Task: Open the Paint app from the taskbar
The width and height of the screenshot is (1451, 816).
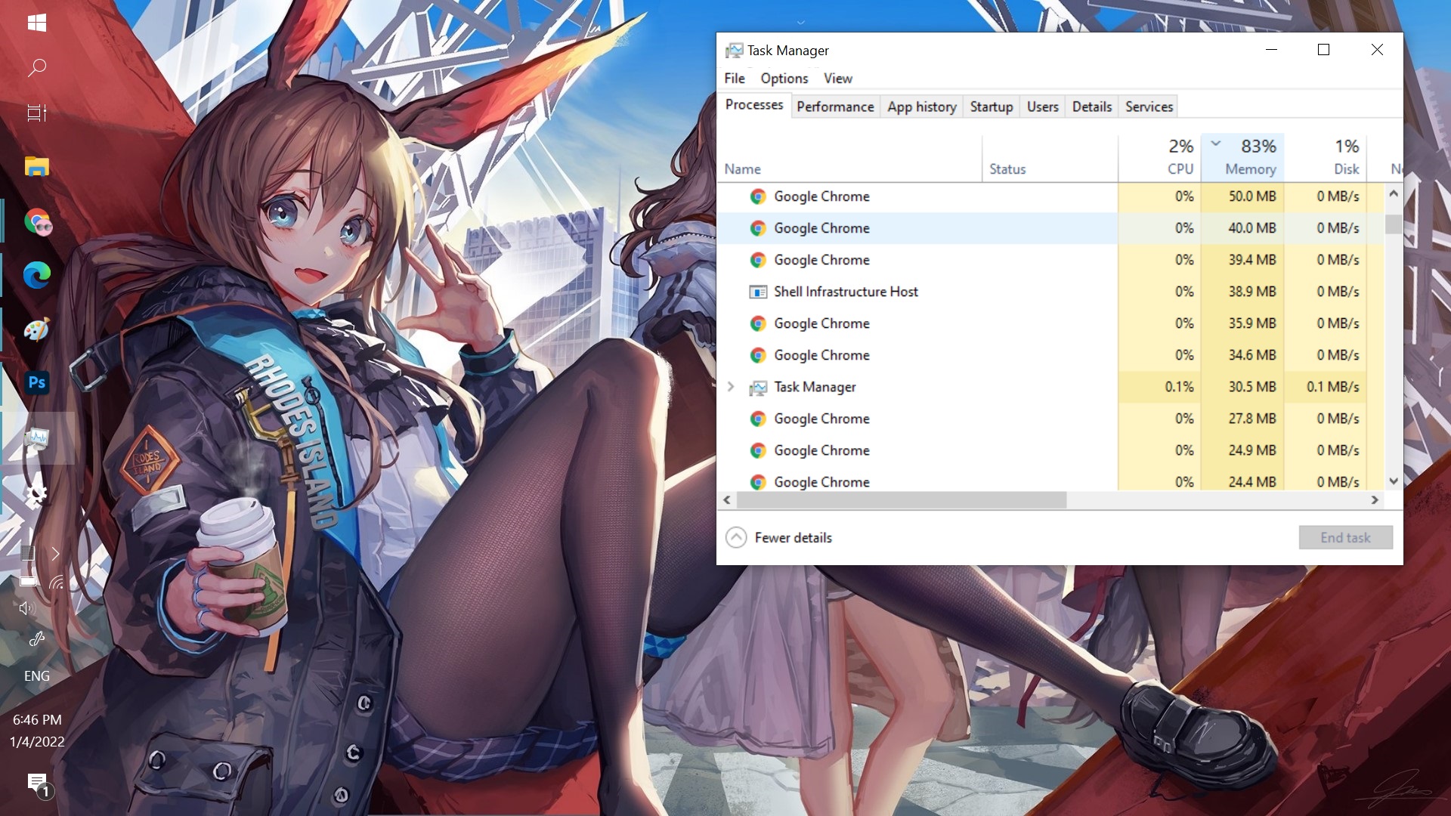Action: coord(36,329)
